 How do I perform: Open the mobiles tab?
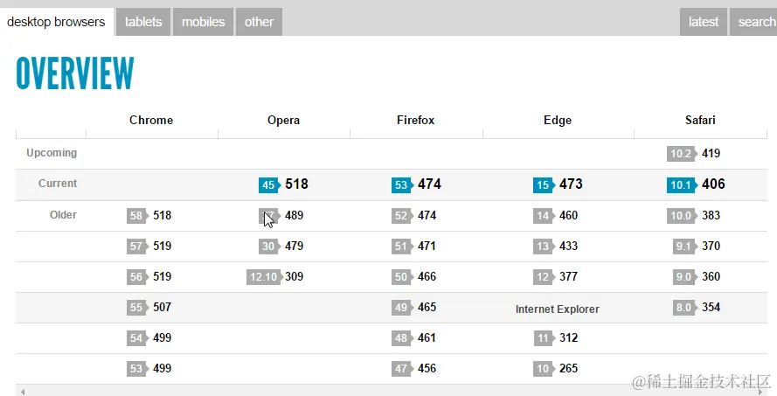tap(203, 22)
